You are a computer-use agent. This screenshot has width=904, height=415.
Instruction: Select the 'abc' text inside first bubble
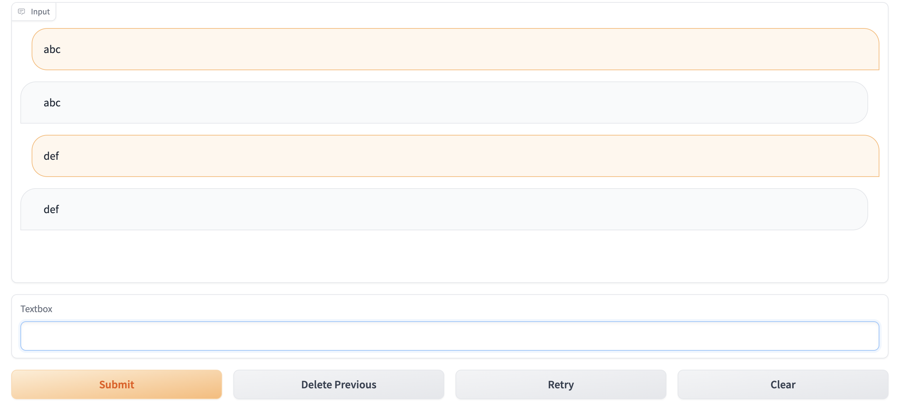coord(52,49)
